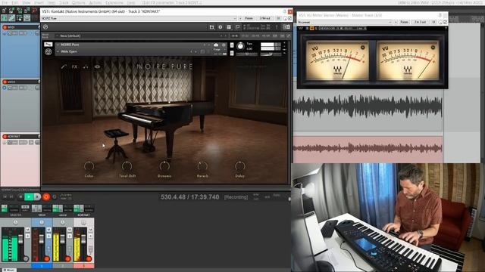This screenshot has width=485, height=272.
Task: Solo the KONTAKT mixer channel
Action: (x=91, y=236)
